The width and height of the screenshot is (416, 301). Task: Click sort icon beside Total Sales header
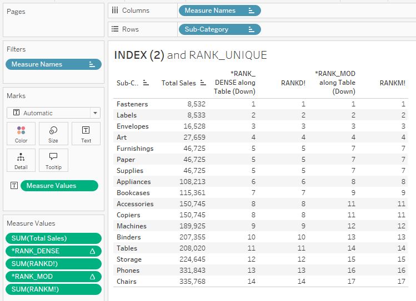point(203,83)
